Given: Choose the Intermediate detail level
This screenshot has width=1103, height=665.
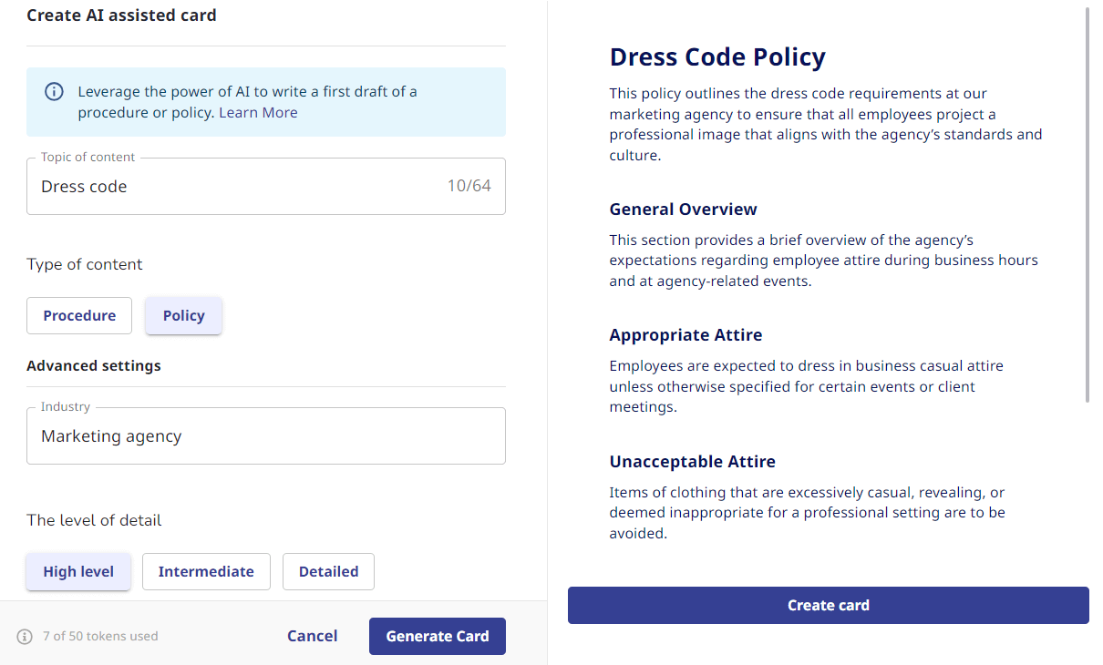Looking at the screenshot, I should coord(206,571).
